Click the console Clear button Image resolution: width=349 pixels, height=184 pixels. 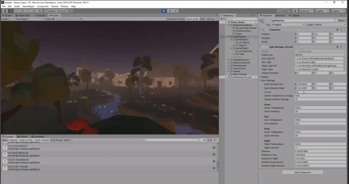coord(5,140)
